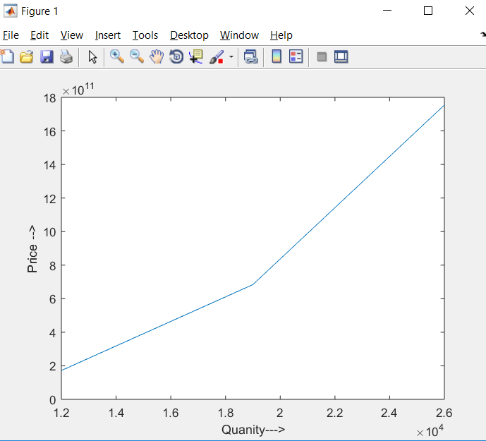This screenshot has height=441, width=486.
Task: Select the Zoom Out tool
Action: pyautogui.click(x=137, y=57)
